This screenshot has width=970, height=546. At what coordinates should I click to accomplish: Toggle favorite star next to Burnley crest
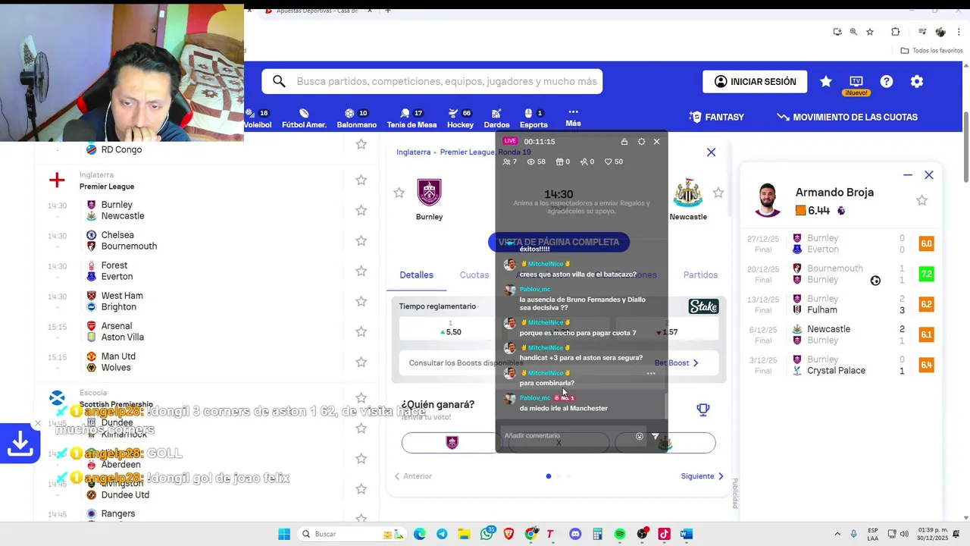tap(399, 193)
